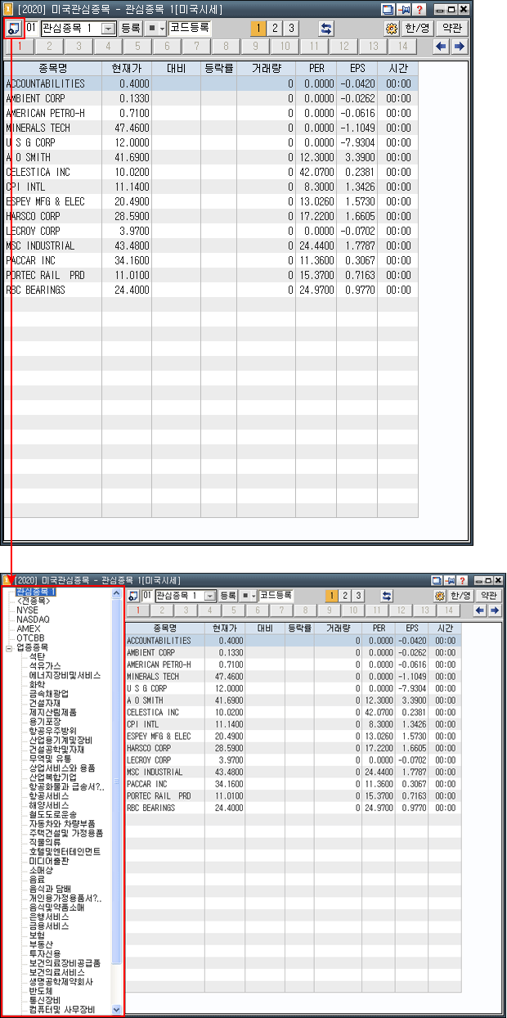Open the tree panel icon in the window without sidebar
This screenshot has height=1018, width=507.
14,28
